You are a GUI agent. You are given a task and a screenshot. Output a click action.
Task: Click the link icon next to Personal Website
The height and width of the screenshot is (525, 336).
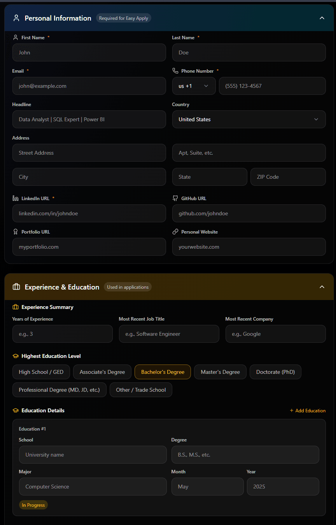[175, 232]
